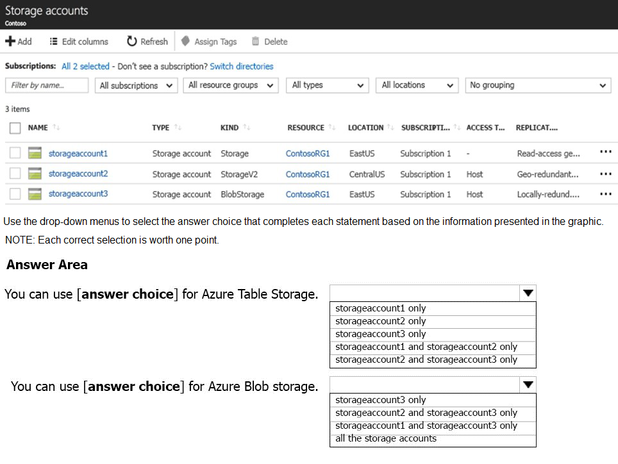Click the storageaccount1 storage icon

pos(35,154)
